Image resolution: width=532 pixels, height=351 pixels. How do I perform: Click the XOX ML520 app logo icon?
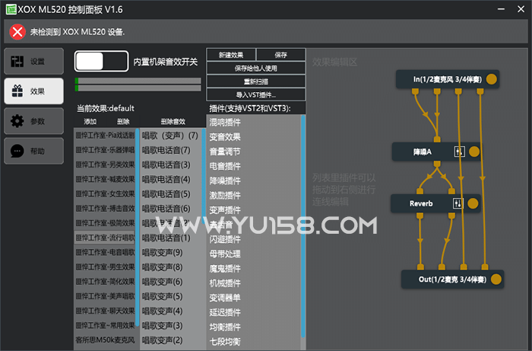click(x=11, y=9)
